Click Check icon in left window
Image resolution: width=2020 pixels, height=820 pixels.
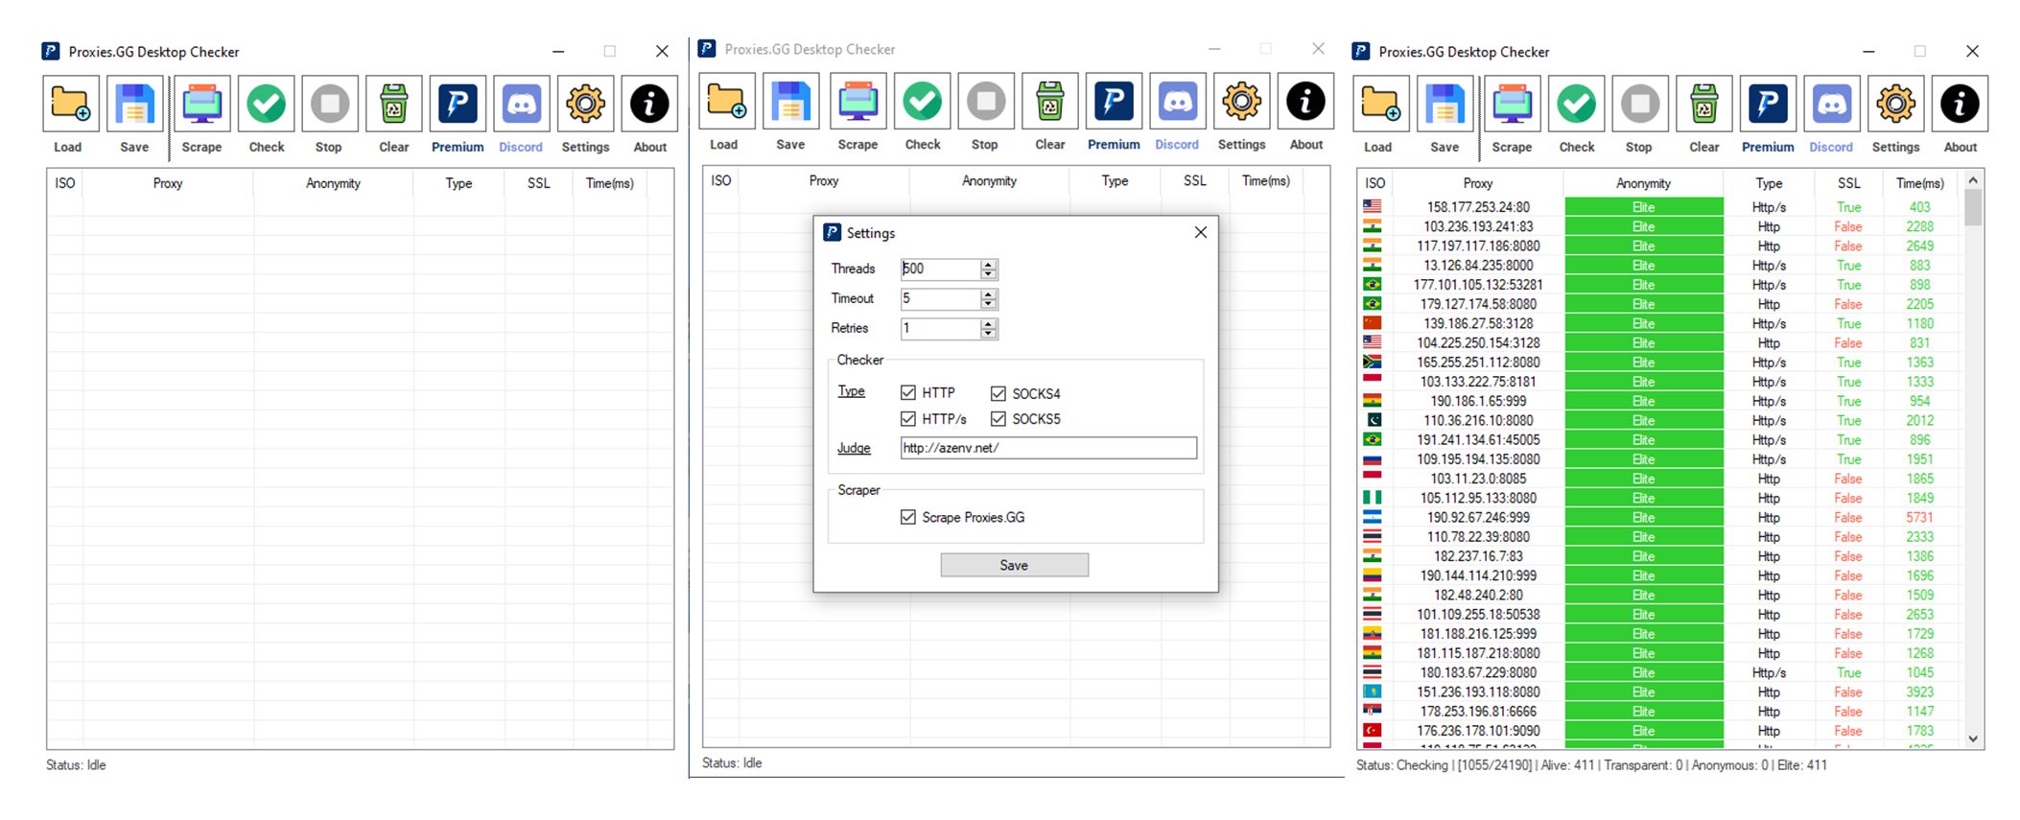[x=267, y=104]
